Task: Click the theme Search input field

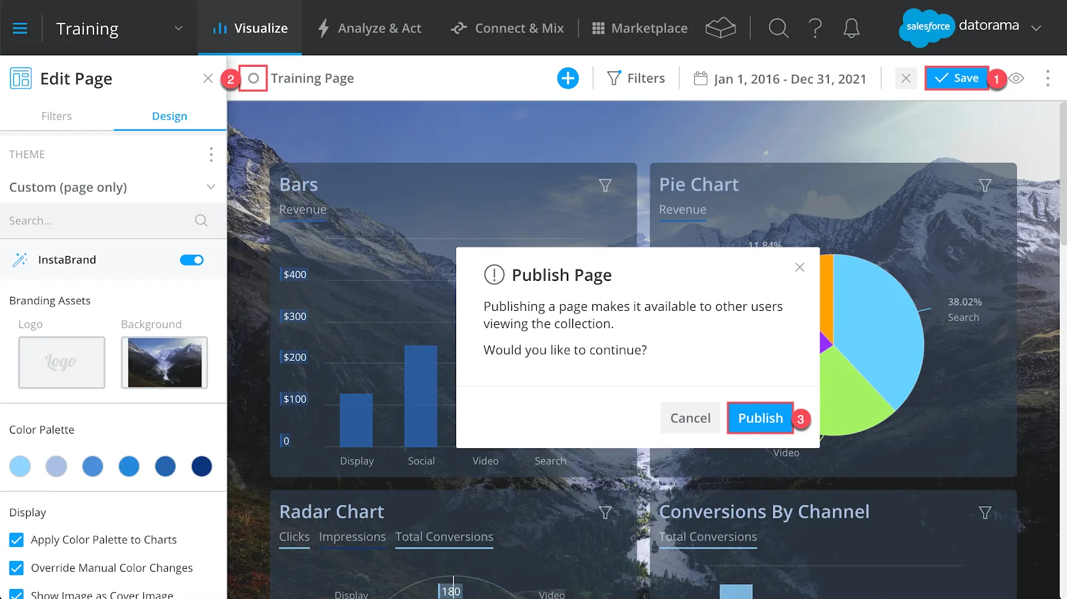Action: click(x=100, y=221)
